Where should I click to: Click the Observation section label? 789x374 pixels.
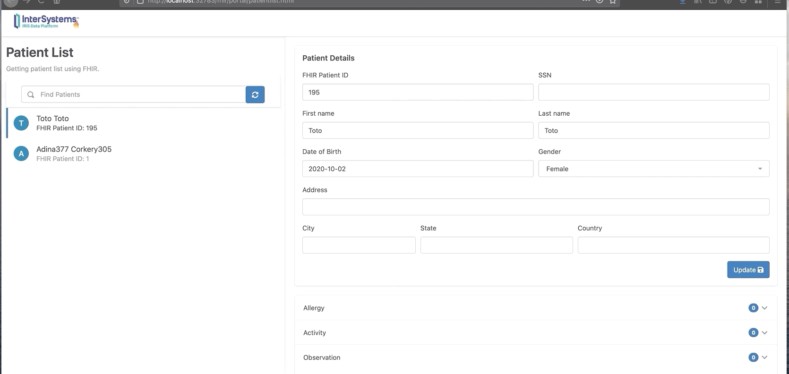[322, 357]
